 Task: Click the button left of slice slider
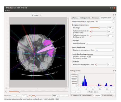point(6,92)
